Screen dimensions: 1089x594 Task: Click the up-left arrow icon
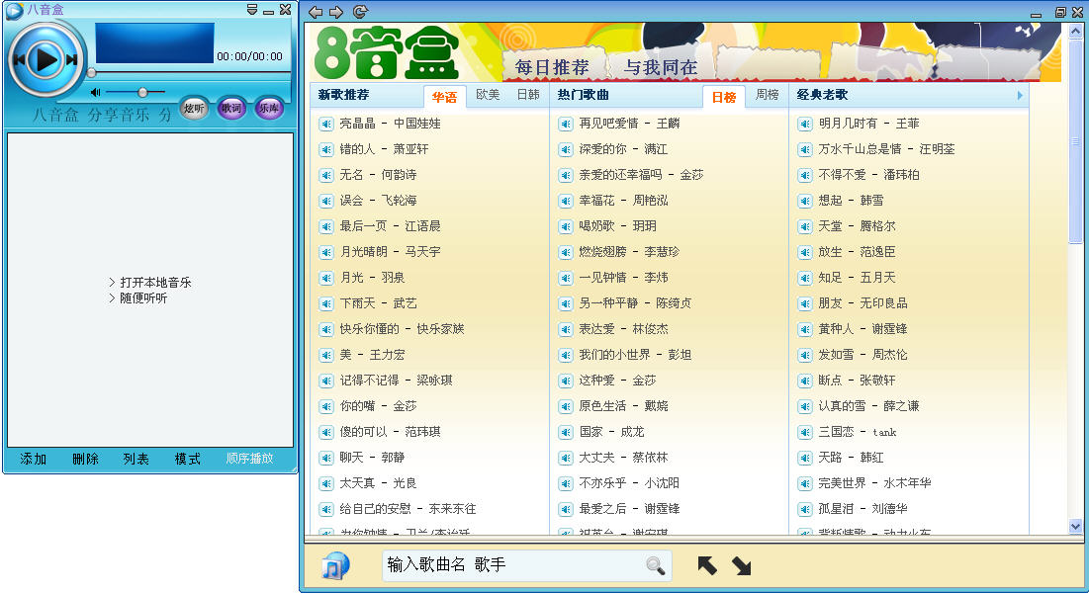(x=707, y=565)
